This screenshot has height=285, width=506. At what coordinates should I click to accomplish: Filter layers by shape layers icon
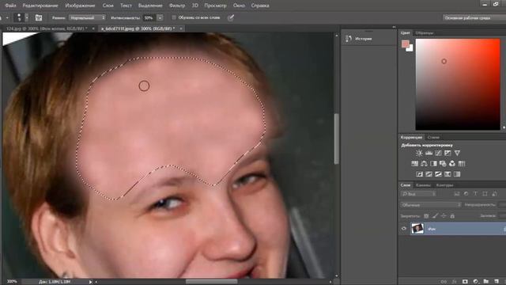pyautogui.click(x=485, y=194)
